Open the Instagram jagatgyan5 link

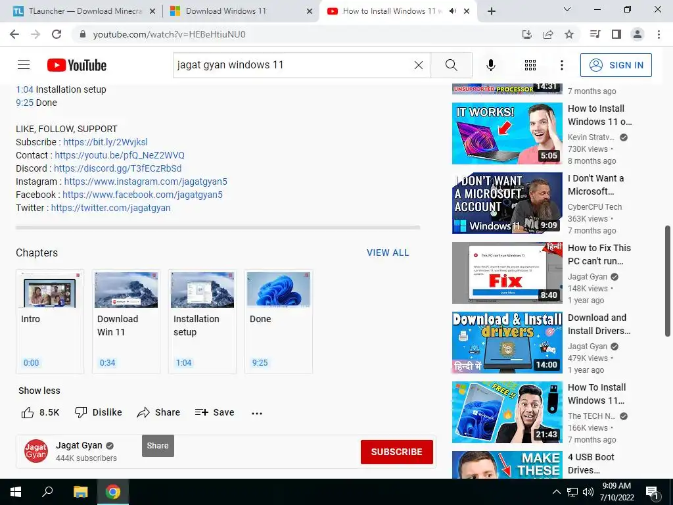pyautogui.click(x=145, y=181)
